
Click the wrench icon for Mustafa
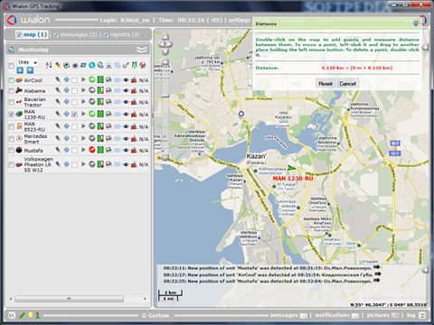(58, 150)
